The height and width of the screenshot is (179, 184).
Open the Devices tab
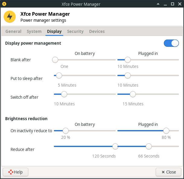point(97,31)
